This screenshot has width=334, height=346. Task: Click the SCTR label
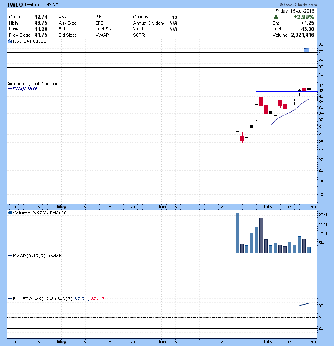tap(139, 35)
